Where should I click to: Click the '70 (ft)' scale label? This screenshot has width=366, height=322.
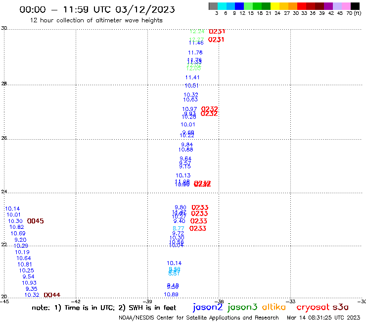[354, 13]
